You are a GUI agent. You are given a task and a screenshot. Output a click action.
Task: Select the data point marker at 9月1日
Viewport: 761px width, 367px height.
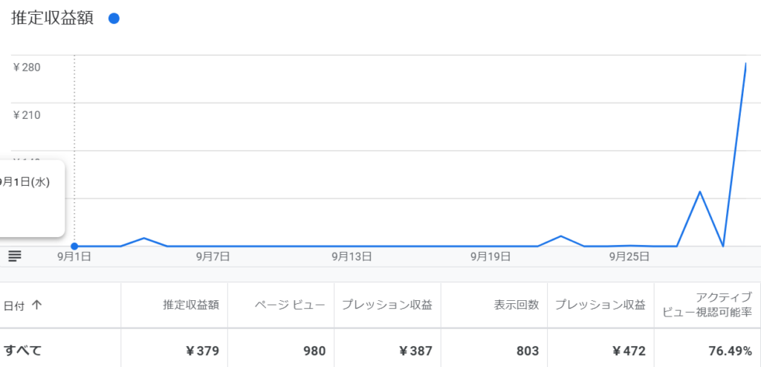click(74, 246)
